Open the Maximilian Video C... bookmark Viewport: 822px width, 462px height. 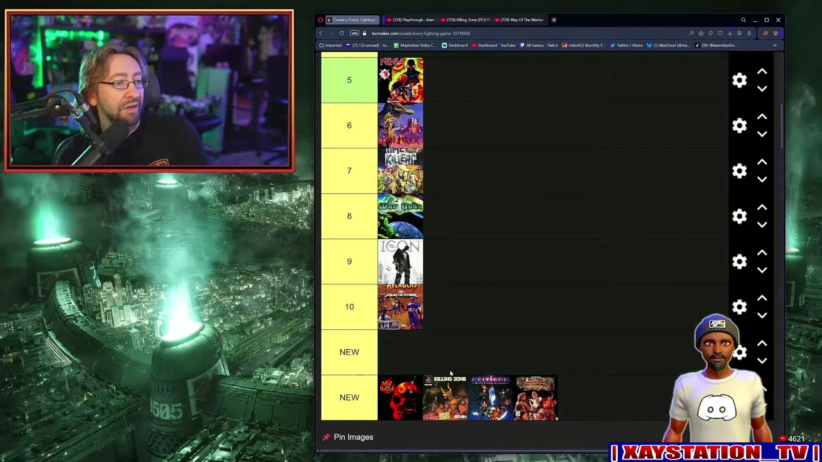pos(415,46)
